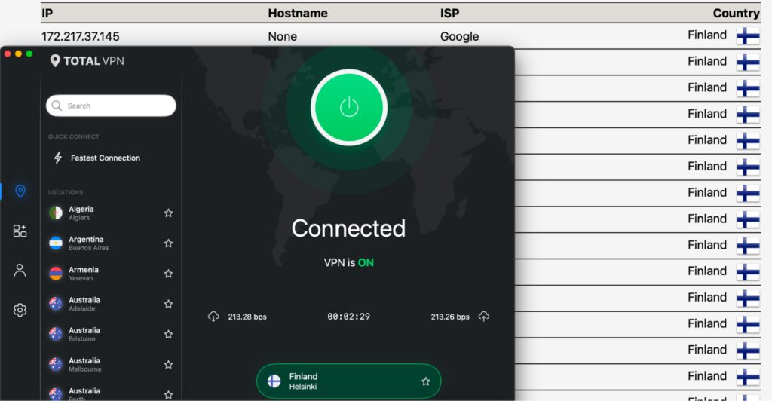772x401 pixels.
Task: Click the Country column header
Action: click(x=736, y=14)
